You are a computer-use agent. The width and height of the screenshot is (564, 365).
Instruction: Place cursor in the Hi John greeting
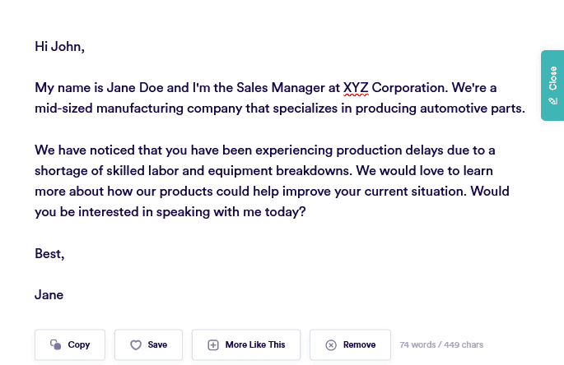pos(59,47)
